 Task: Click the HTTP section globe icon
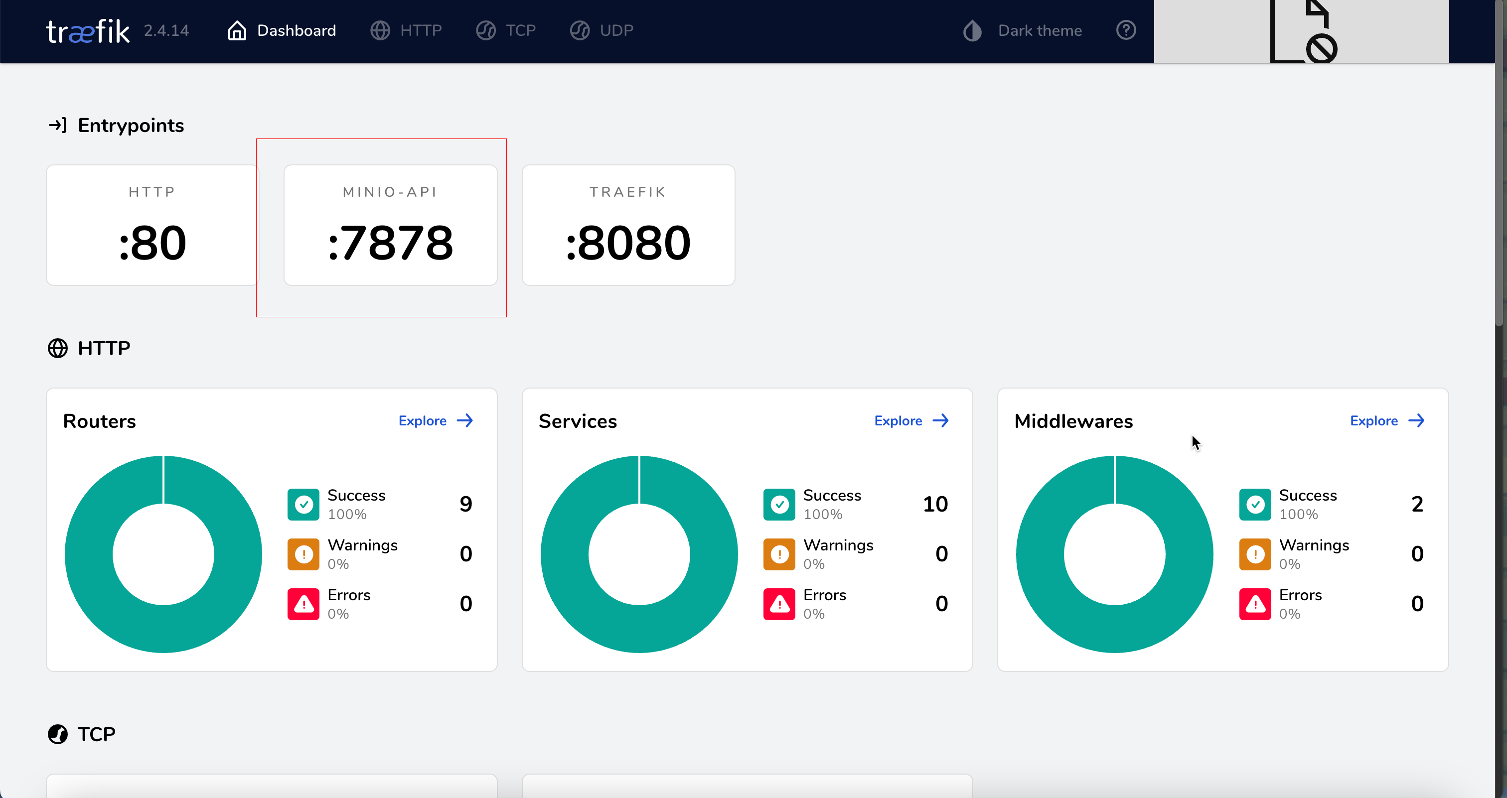[57, 348]
